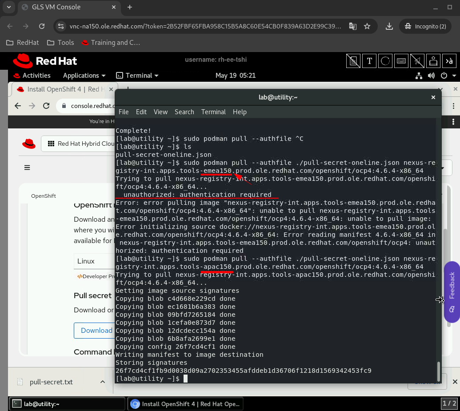Open the Terminal app menu in top bar

137,76
